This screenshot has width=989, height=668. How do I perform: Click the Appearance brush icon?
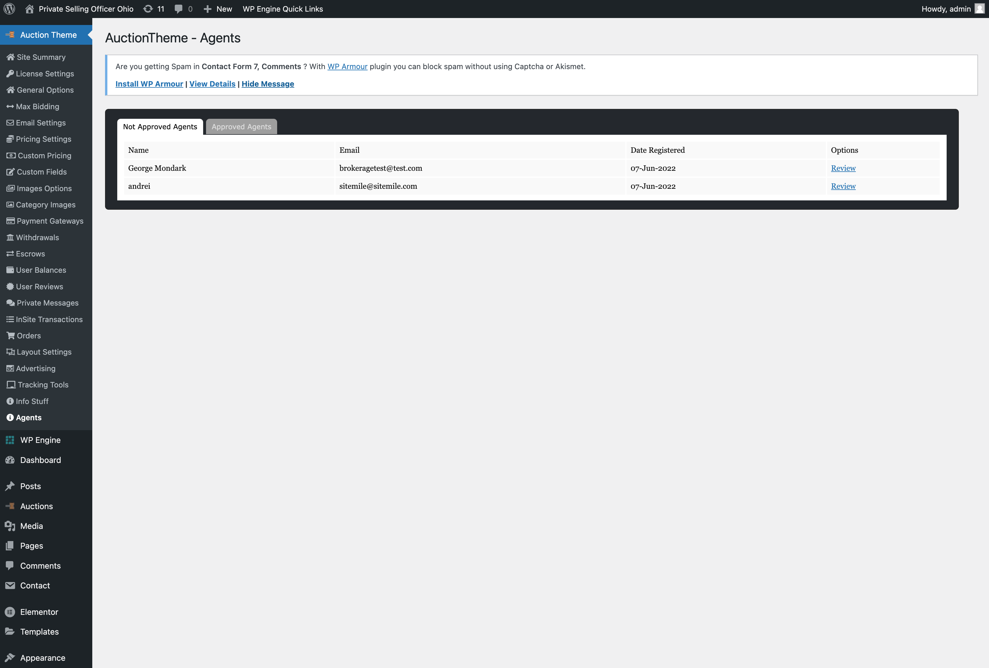point(10,657)
